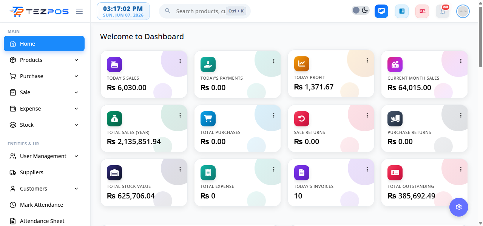Open the notifications bell with 80 badge
Screen dimensions: 483x226
pos(443,11)
